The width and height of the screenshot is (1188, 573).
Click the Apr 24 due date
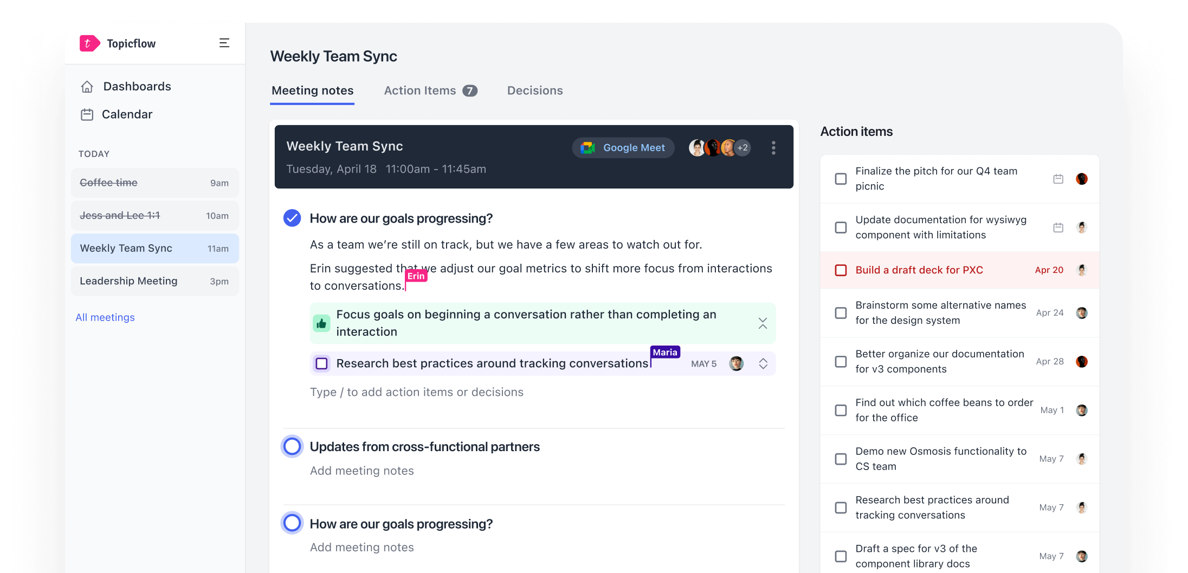pos(1050,313)
